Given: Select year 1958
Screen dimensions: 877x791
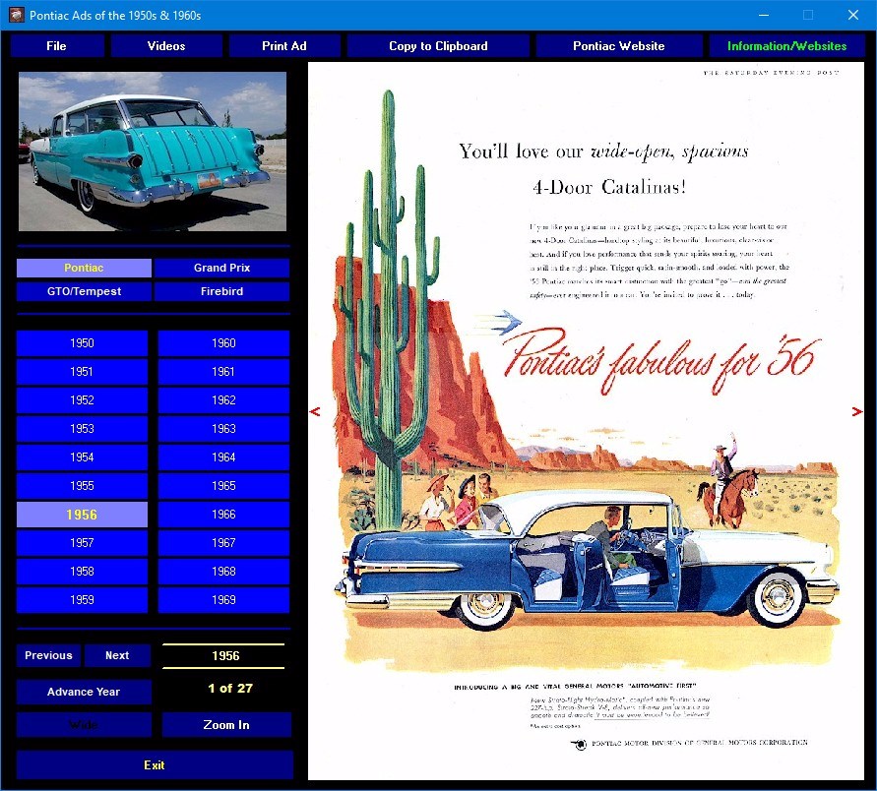Looking at the screenshot, I should 83,572.
